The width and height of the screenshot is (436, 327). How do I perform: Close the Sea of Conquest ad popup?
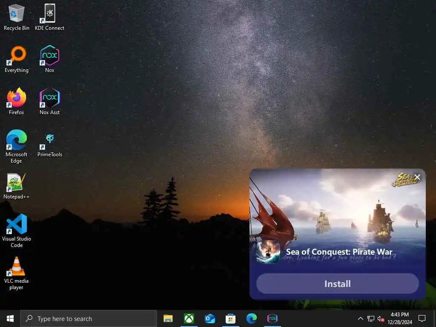coord(417,177)
